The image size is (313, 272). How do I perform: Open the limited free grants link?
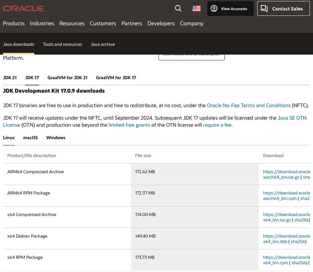129,125
